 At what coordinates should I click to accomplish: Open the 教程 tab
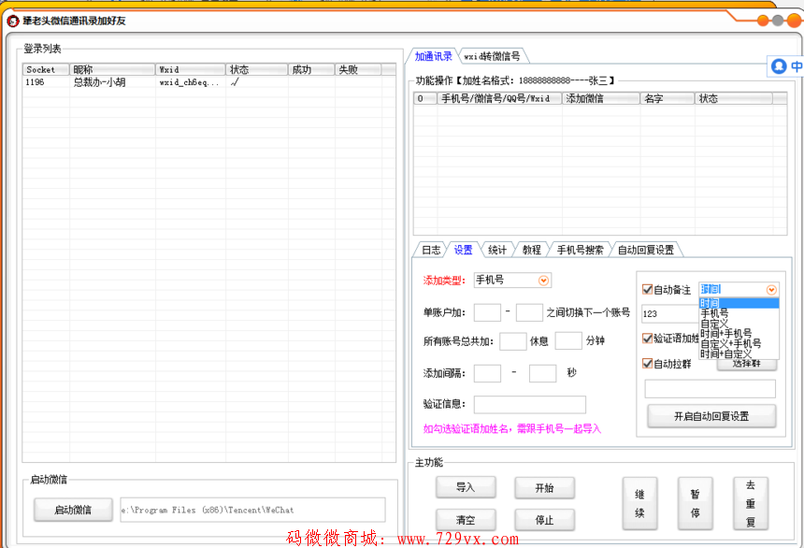point(532,250)
